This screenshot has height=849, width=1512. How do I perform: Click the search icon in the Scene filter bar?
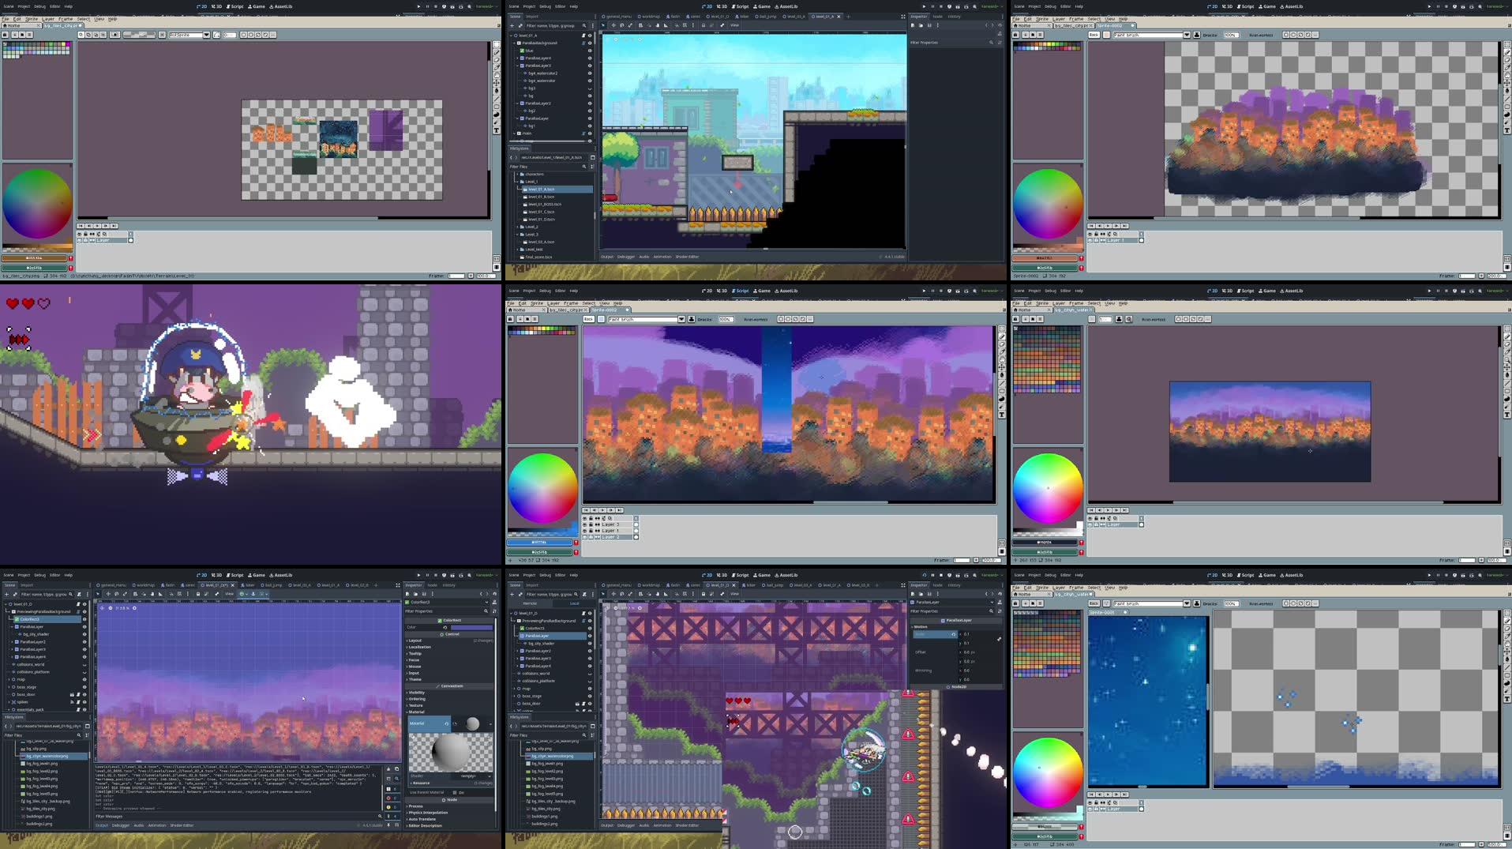(584, 25)
